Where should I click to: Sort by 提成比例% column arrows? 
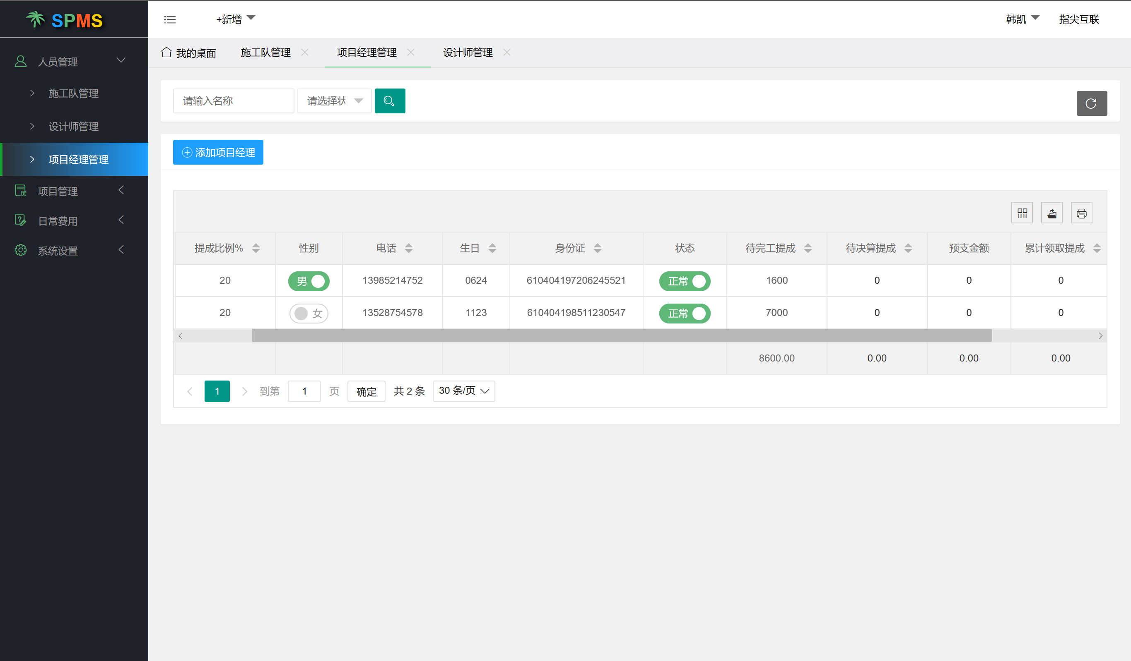[256, 248]
